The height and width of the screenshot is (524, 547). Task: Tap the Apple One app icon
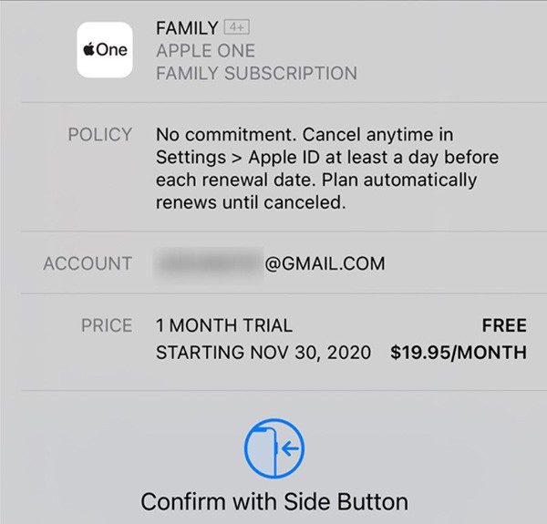pyautogui.click(x=104, y=50)
